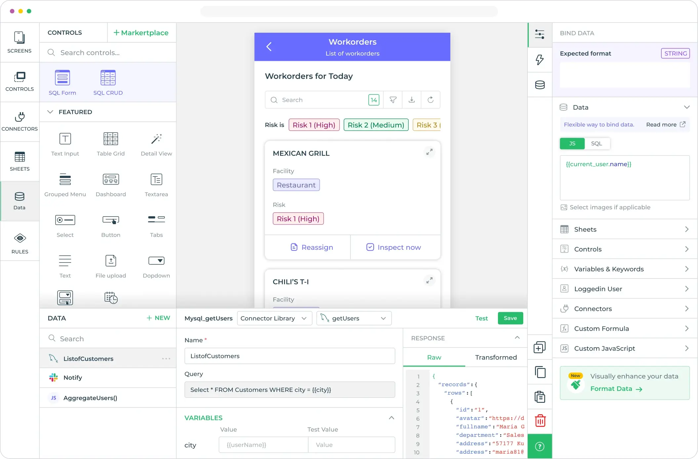
Task: Open the Marketplace tab
Action: click(141, 32)
